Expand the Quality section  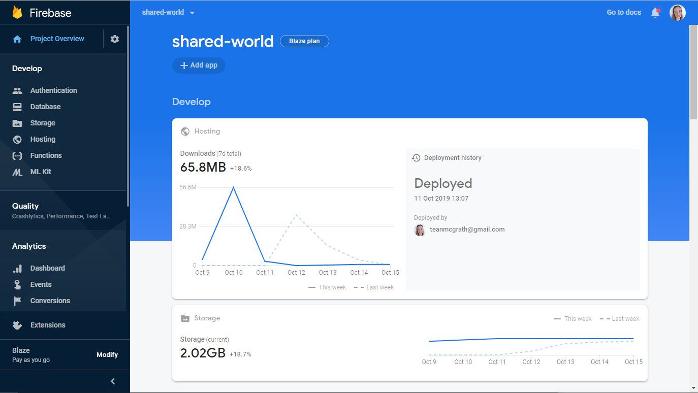tap(63, 211)
